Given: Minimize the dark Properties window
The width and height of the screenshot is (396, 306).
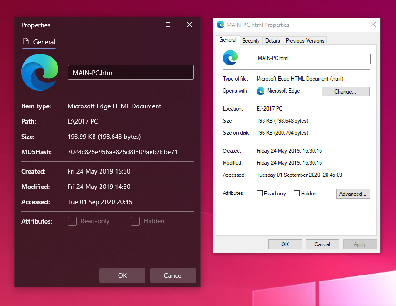Looking at the screenshot, I should [x=147, y=25].
